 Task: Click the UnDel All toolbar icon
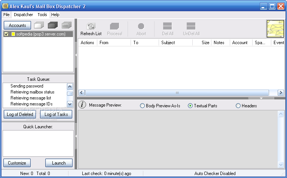click(191, 26)
